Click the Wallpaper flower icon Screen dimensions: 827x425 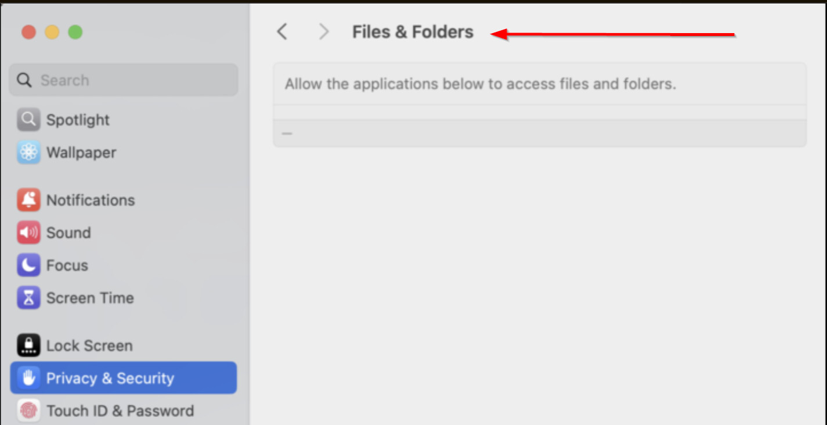pyautogui.click(x=28, y=153)
